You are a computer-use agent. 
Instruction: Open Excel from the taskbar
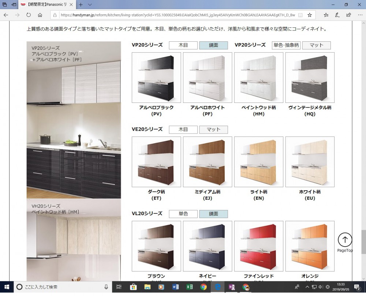[189, 287]
